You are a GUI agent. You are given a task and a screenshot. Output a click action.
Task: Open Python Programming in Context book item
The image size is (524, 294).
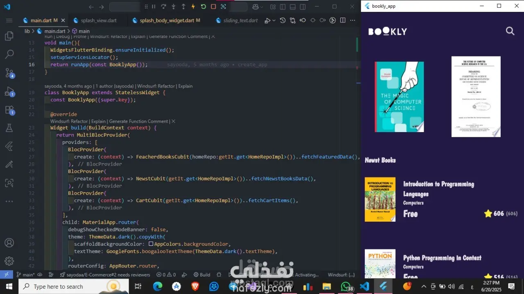(440, 264)
